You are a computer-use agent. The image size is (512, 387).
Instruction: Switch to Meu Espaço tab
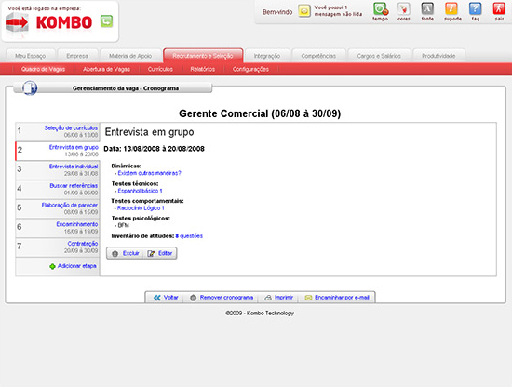click(31, 56)
